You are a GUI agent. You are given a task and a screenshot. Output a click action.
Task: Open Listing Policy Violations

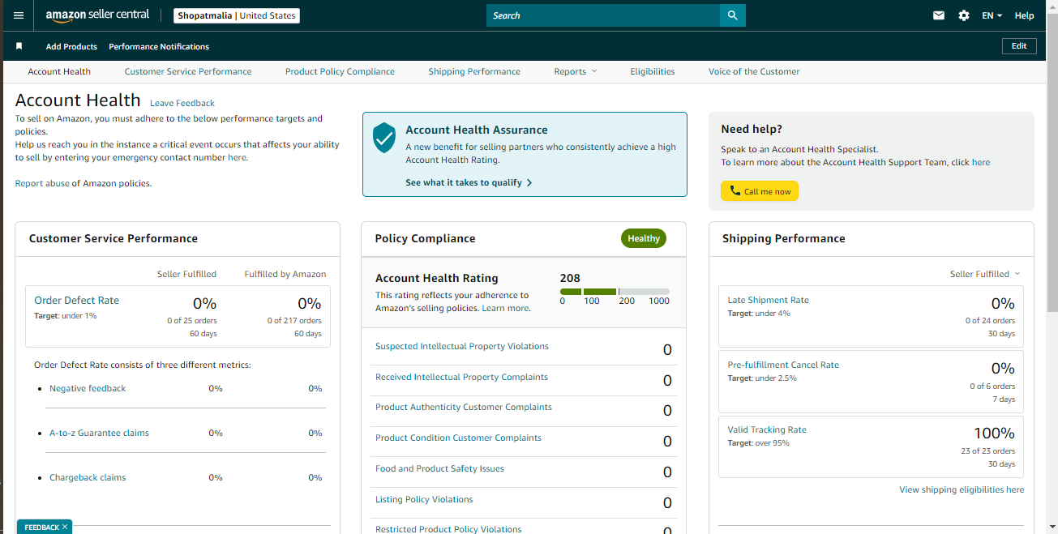424,499
